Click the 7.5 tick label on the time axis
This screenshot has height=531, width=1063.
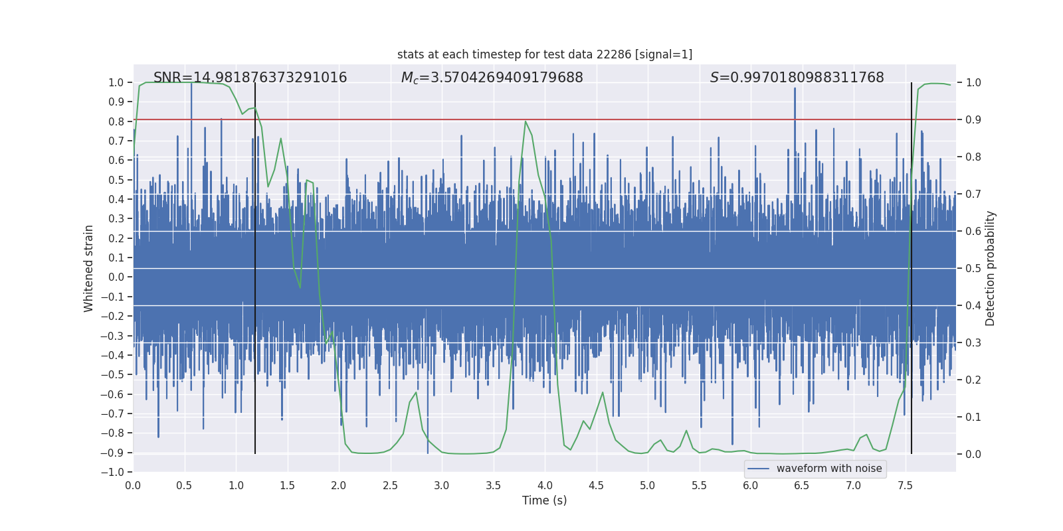tap(905, 485)
